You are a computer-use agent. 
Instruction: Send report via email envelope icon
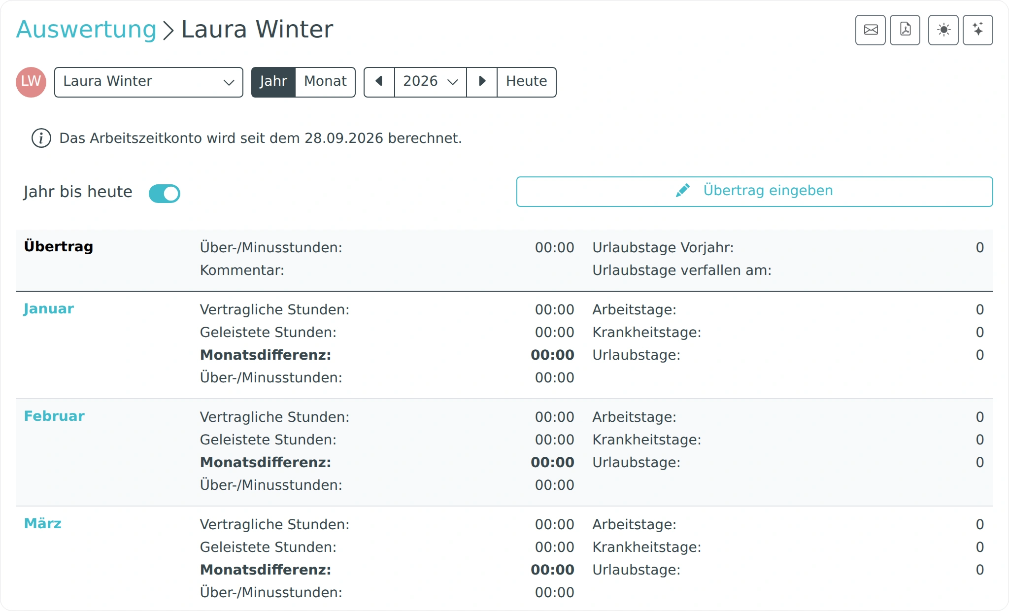coord(871,30)
